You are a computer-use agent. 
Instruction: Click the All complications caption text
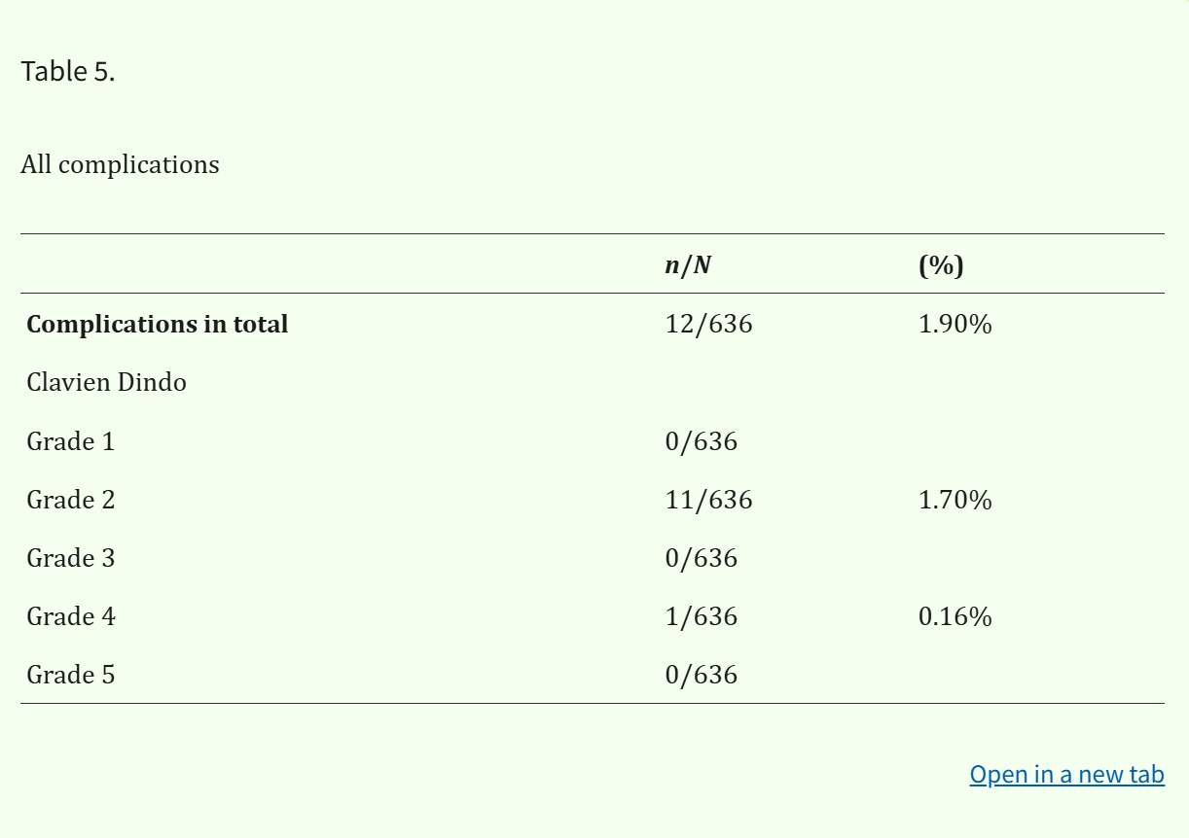pos(120,164)
